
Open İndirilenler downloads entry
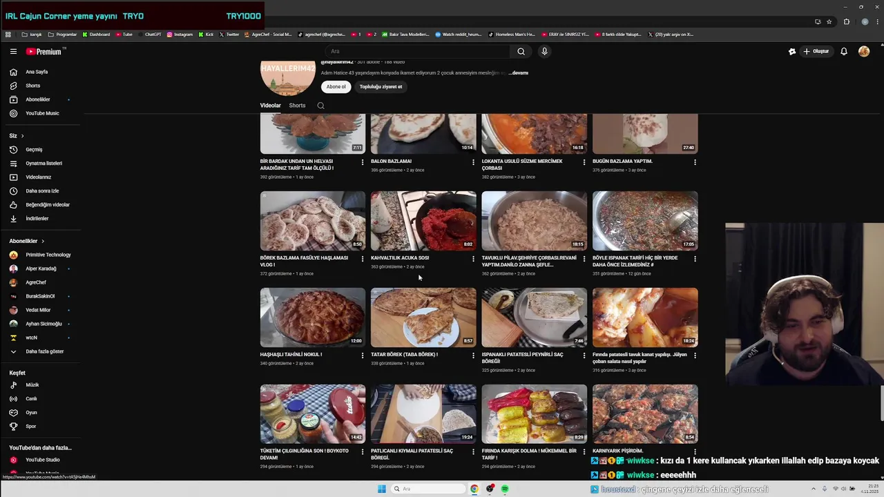(37, 218)
